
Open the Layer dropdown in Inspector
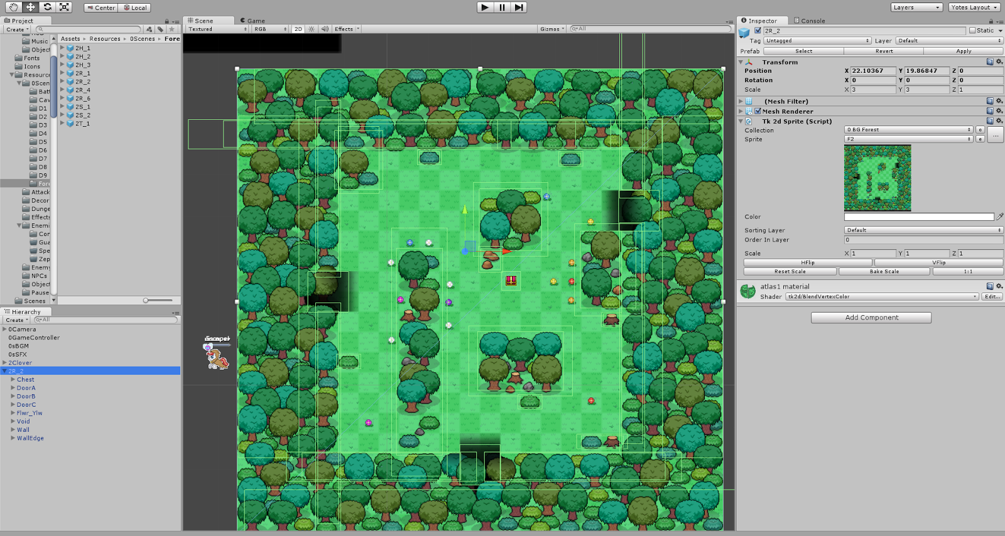(x=949, y=41)
